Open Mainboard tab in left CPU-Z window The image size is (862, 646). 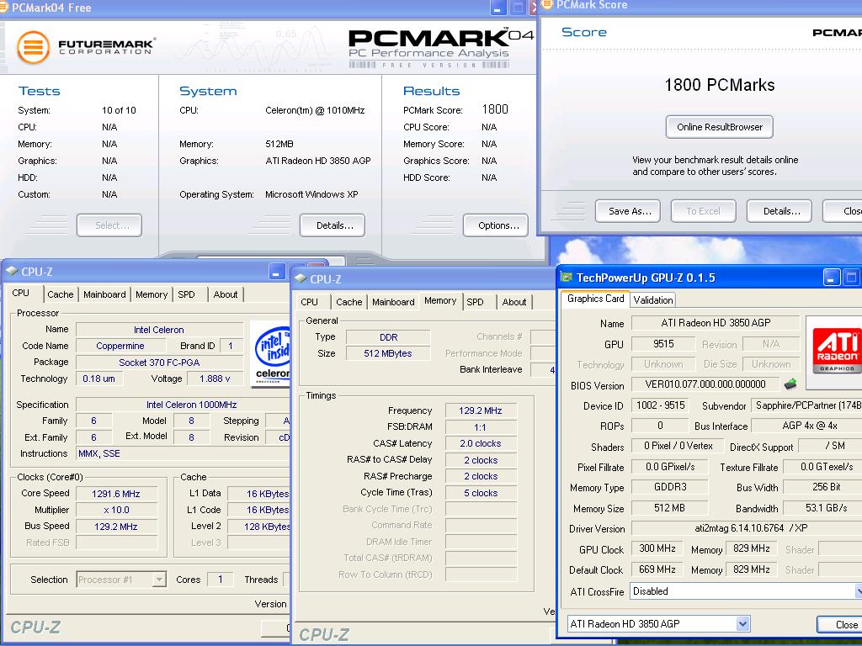(x=104, y=294)
